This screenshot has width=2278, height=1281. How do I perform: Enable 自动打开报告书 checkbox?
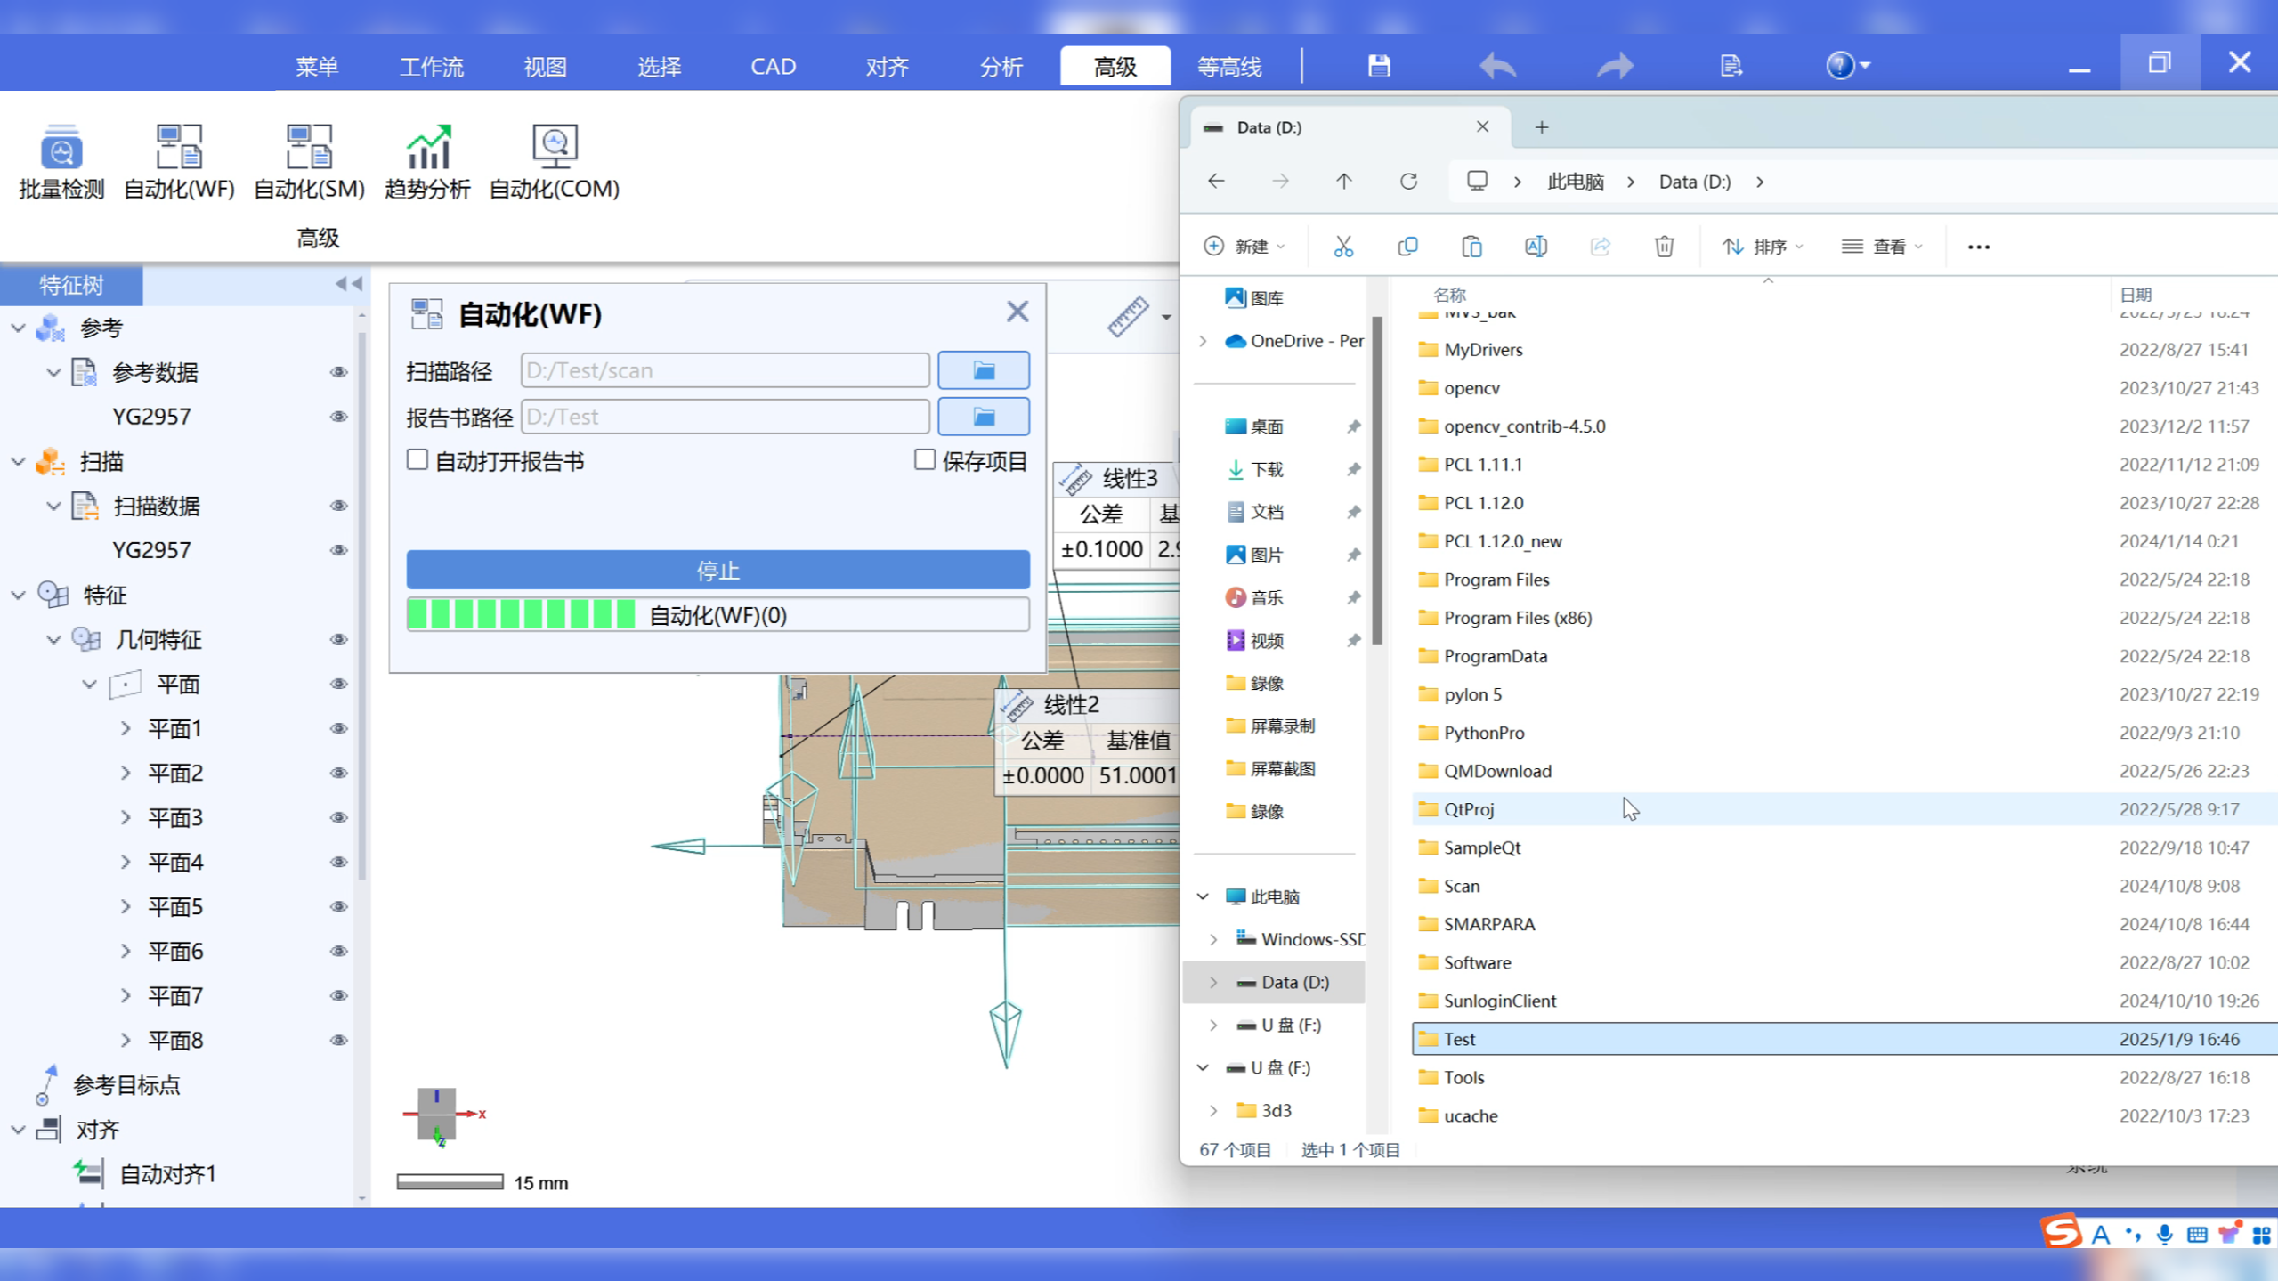(x=417, y=460)
